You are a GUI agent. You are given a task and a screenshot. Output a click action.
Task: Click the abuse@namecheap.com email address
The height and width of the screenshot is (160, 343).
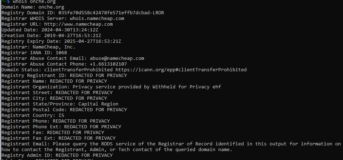click(116, 58)
